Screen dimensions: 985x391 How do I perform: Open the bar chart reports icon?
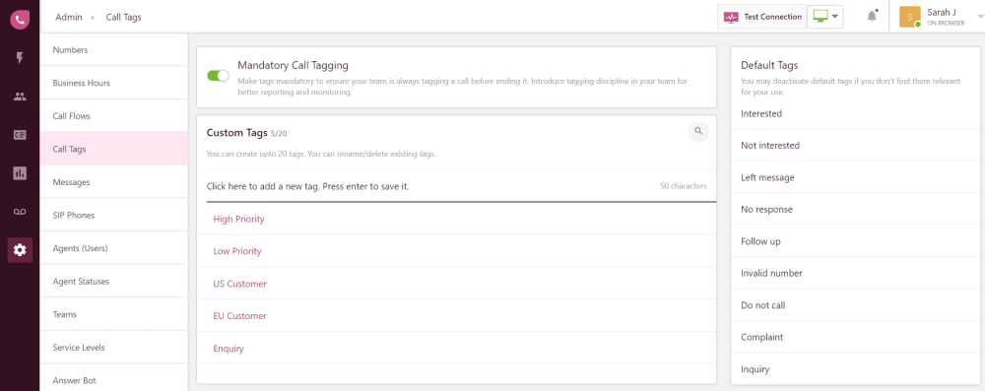point(20,173)
